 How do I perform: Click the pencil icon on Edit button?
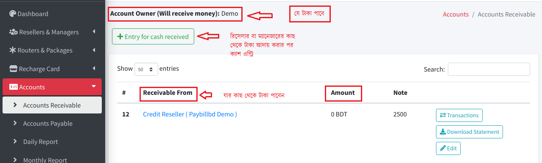443,148
